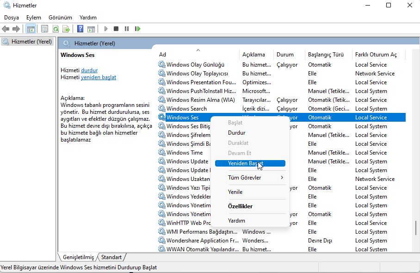Expand Tüm Görevler submenu

click(x=250, y=177)
